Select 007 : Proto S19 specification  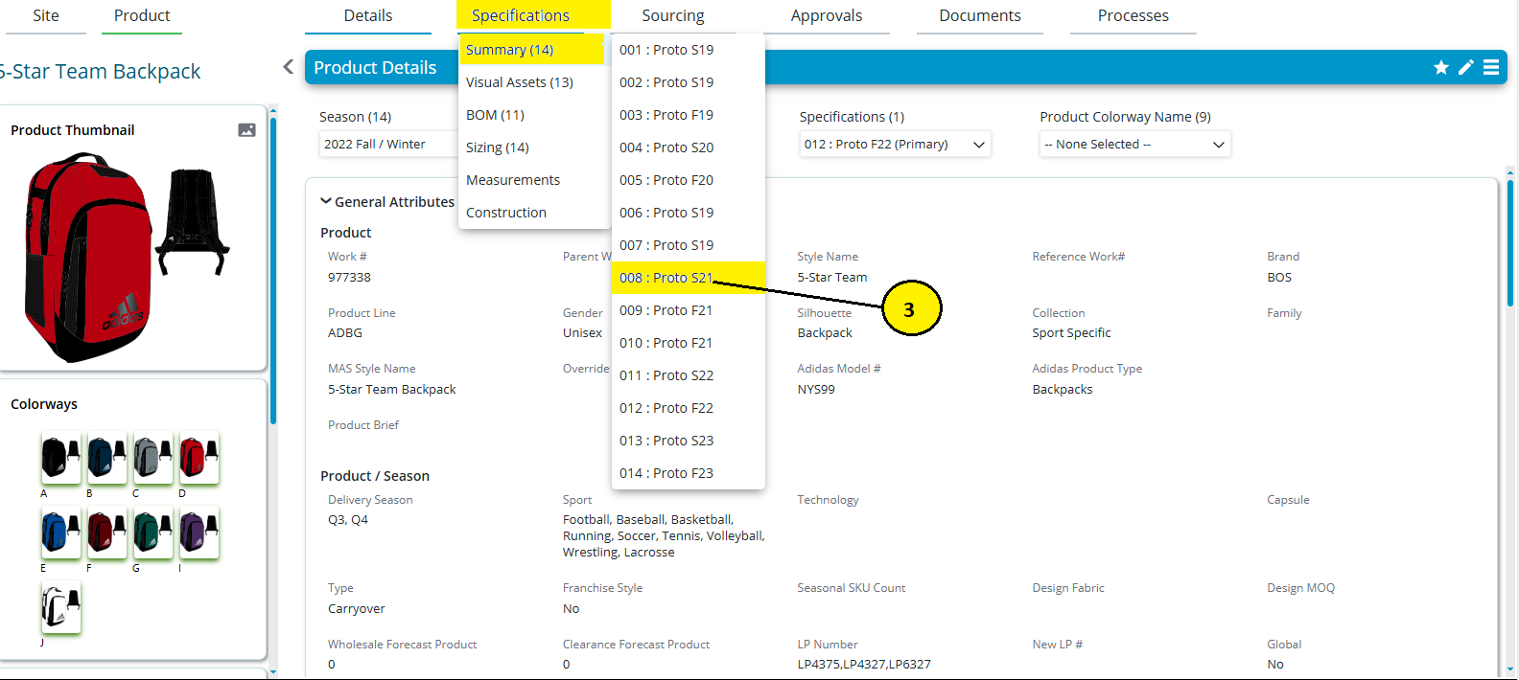pyautogui.click(x=688, y=245)
